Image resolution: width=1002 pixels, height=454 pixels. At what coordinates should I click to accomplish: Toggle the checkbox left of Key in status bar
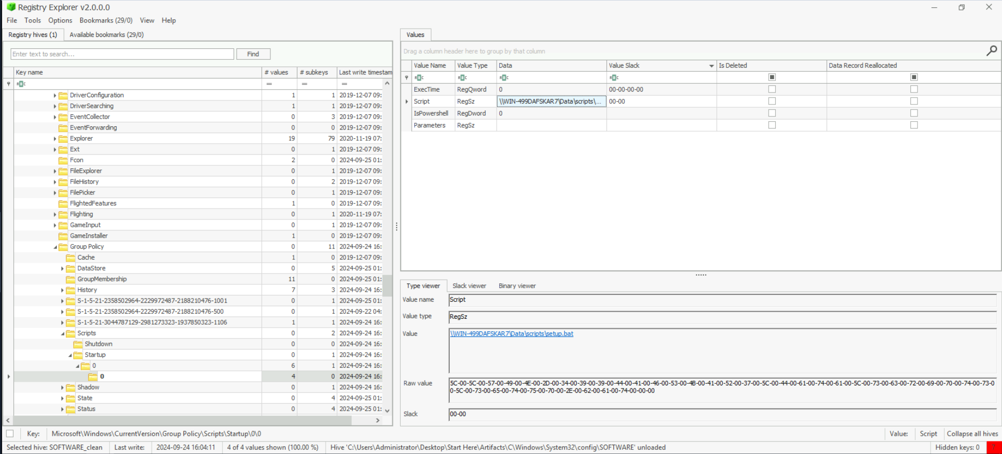coord(10,434)
